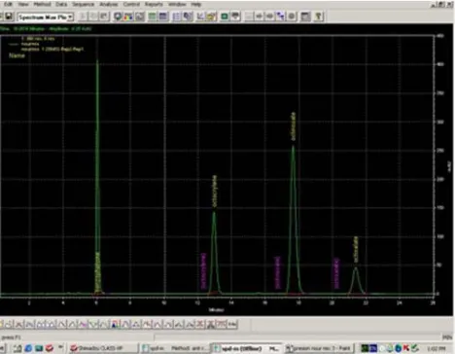The width and height of the screenshot is (455, 354).
Task: Switch to the Paint taskbar window
Action: (x=319, y=348)
